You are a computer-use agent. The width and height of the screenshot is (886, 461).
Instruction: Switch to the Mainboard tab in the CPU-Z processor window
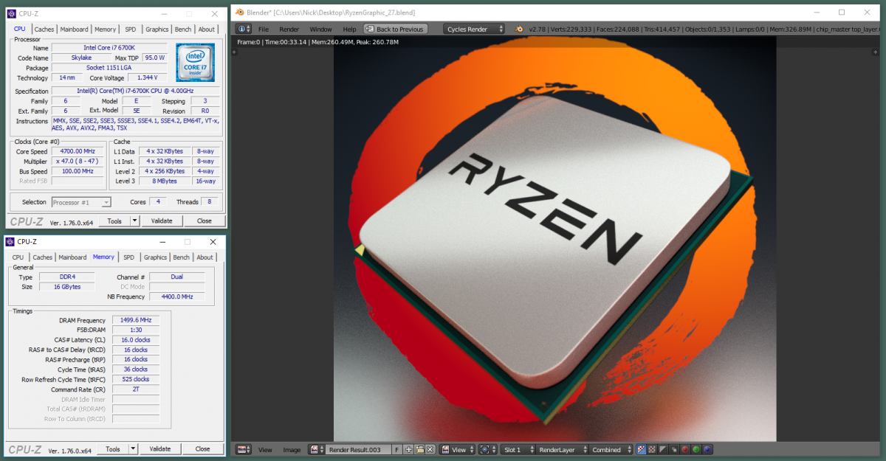pos(75,30)
